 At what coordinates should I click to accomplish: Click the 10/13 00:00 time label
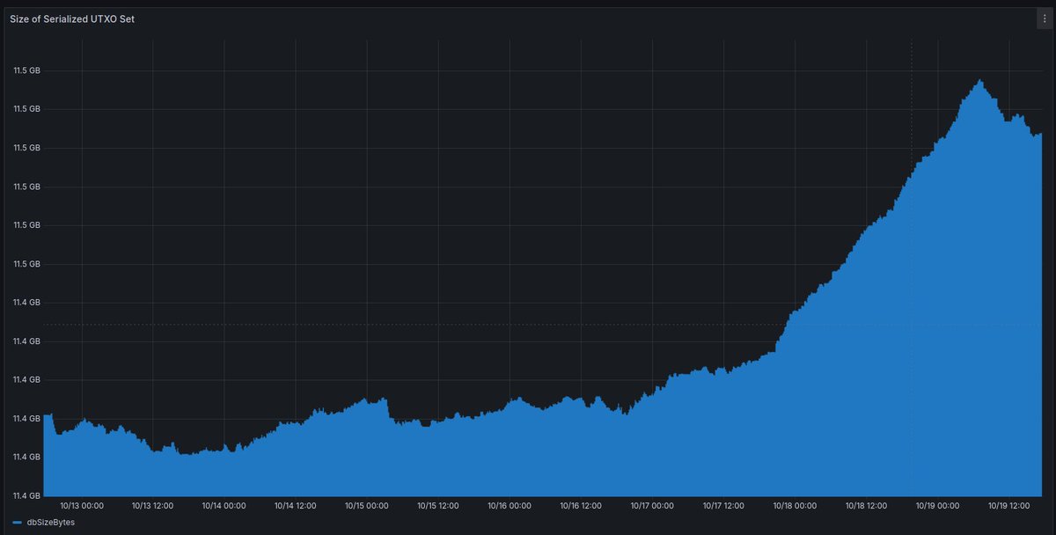(x=83, y=506)
